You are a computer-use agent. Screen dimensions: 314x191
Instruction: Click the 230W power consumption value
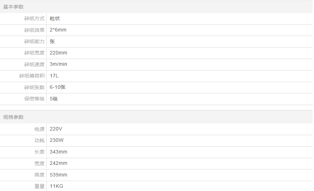(x=57, y=140)
